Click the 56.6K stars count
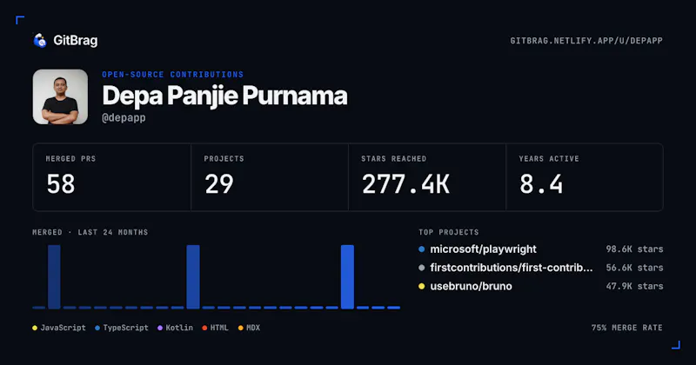The width and height of the screenshot is (696, 365). point(635,268)
